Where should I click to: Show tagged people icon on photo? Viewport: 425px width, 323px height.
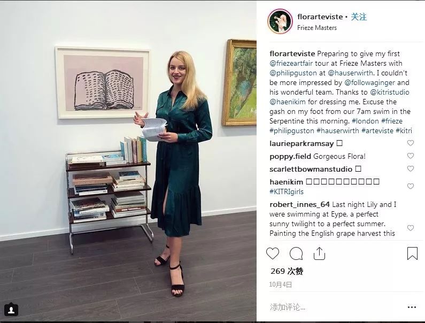pos(11,310)
